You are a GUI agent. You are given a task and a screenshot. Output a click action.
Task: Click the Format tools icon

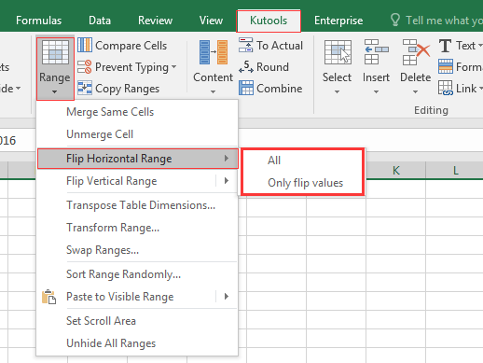click(x=446, y=66)
